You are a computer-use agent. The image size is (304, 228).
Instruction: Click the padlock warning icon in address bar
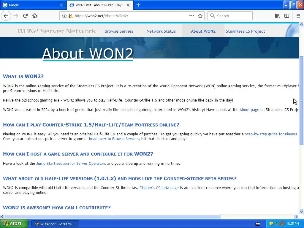coord(70,16)
